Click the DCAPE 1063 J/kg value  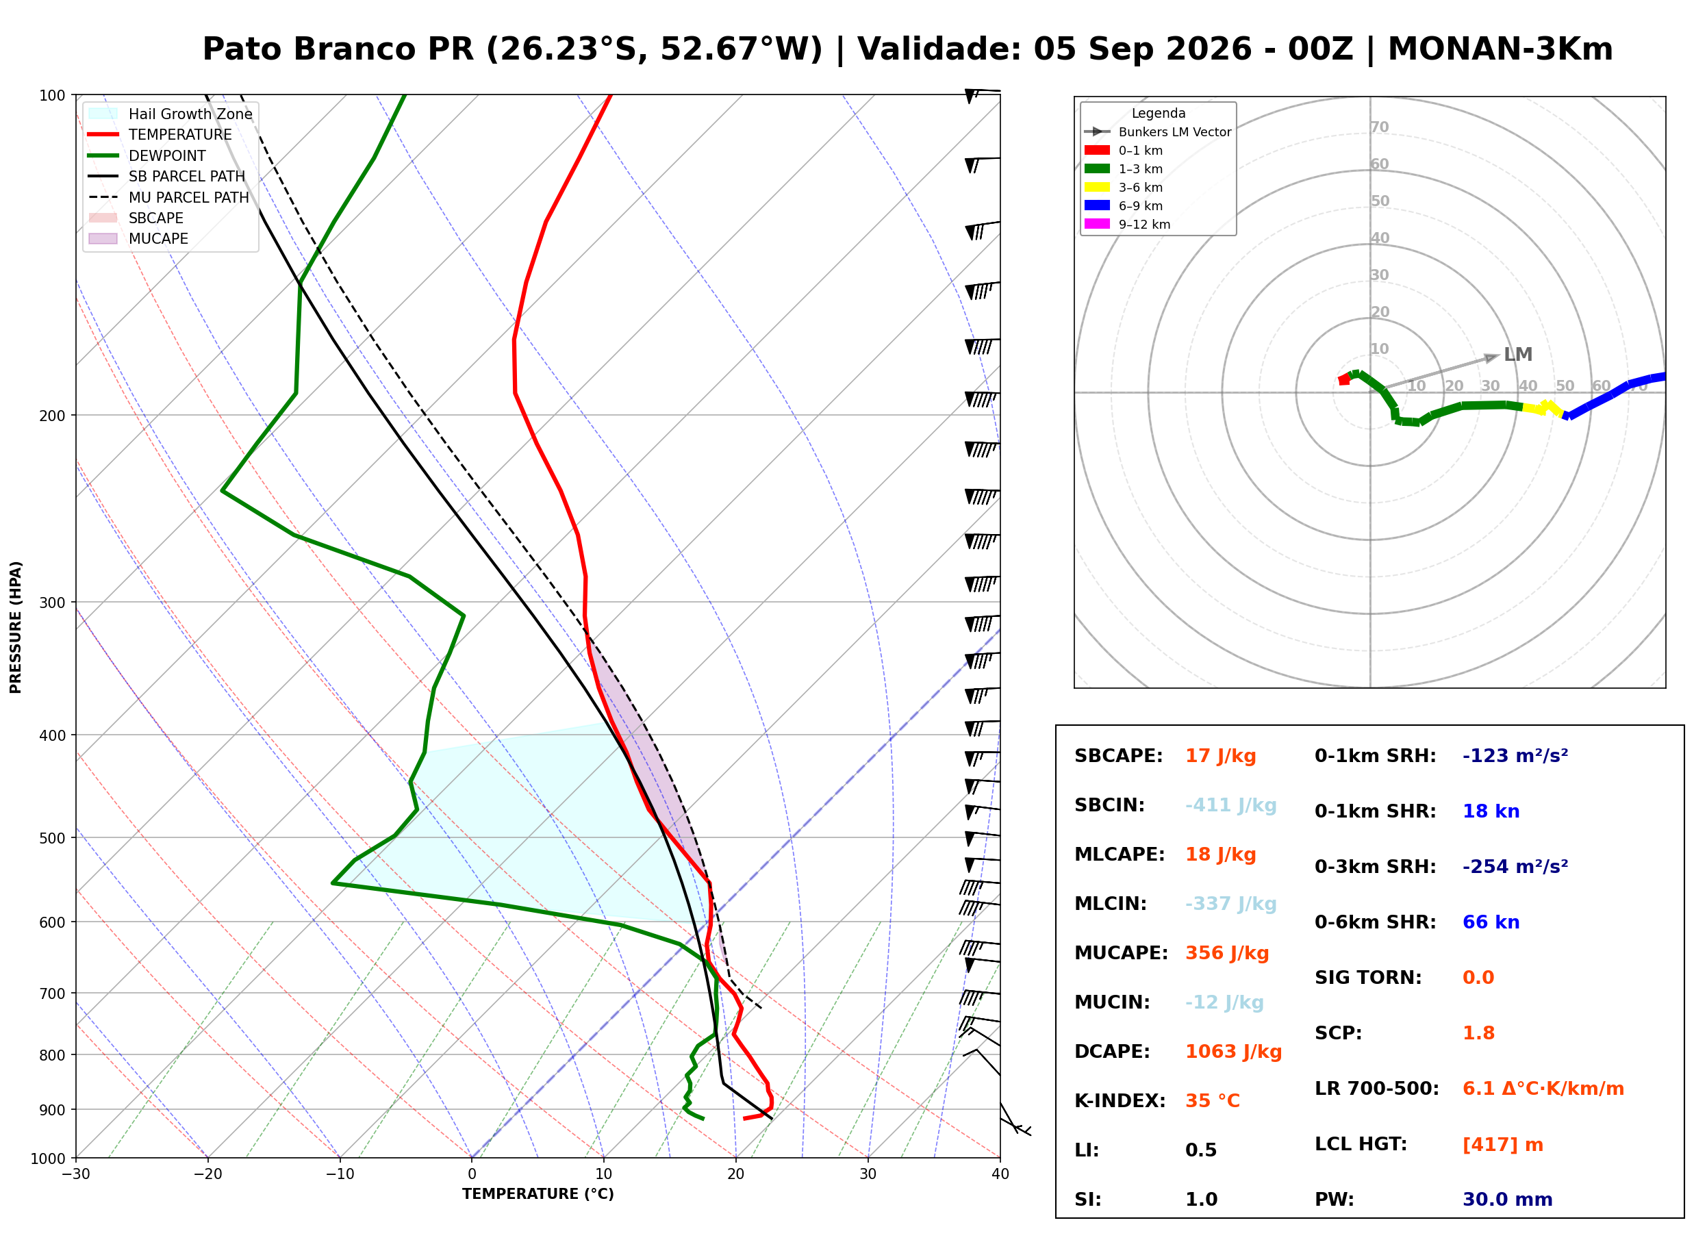(x=1234, y=1052)
